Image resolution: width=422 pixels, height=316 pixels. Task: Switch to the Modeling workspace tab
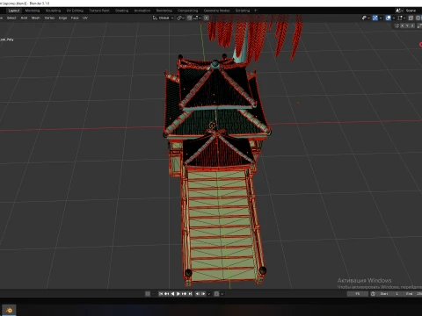(x=33, y=11)
